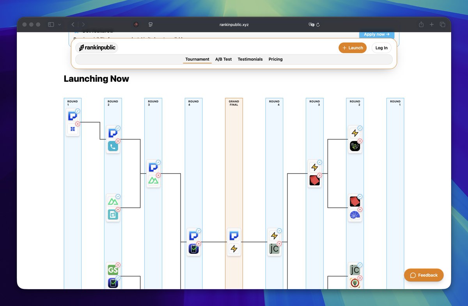Viewport: 468px width, 306px height.
Task: Click the blue P logo in Round 1
Action: [73, 116]
